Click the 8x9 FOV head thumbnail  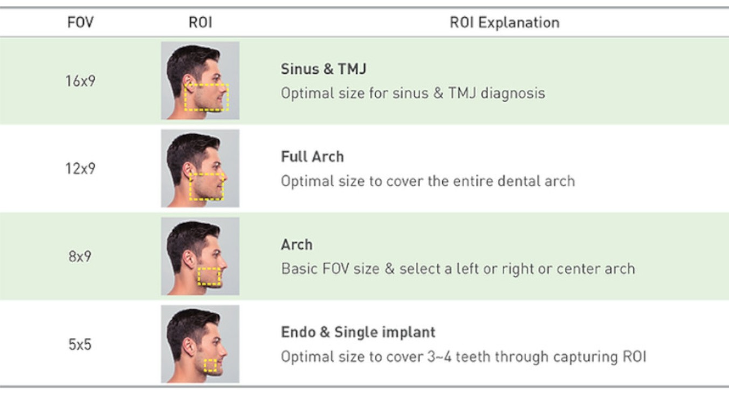200,256
